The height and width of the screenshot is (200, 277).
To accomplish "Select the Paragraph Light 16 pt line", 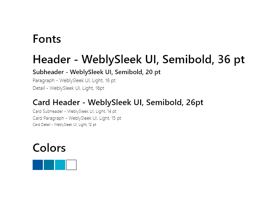I will point(74,81).
